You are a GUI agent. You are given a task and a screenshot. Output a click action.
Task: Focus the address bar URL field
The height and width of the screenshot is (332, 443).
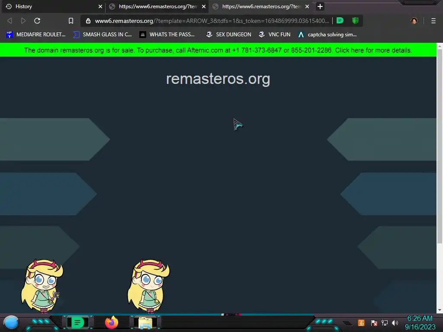pos(212,21)
